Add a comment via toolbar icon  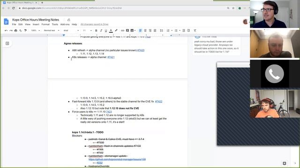[x=127, y=30]
